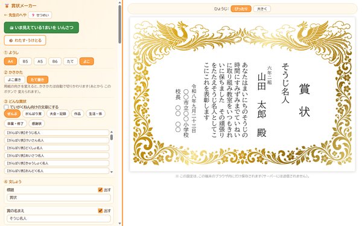Pick the 【がんばり賞】あいさつ名人 template

[57, 155]
